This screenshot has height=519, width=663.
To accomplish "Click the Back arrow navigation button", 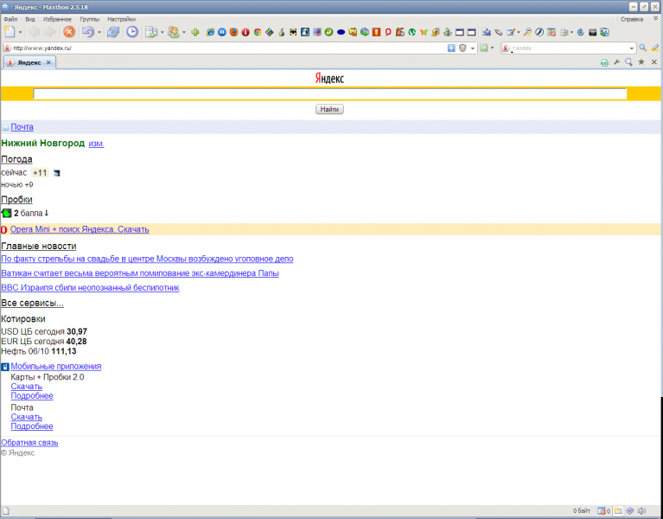I will point(35,32).
